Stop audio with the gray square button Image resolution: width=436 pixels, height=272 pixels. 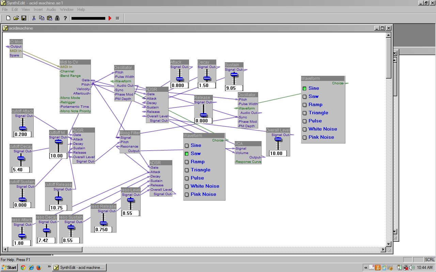click(118, 18)
